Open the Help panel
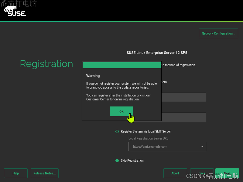 tap(15, 173)
